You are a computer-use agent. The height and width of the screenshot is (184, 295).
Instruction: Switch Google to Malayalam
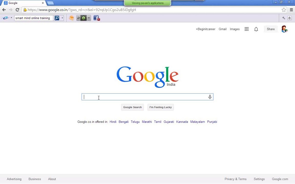[197, 122]
